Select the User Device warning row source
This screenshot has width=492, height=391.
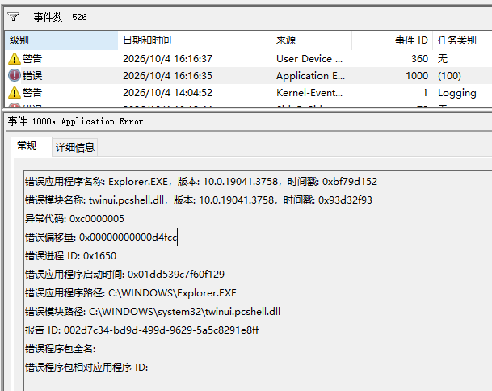(x=309, y=59)
